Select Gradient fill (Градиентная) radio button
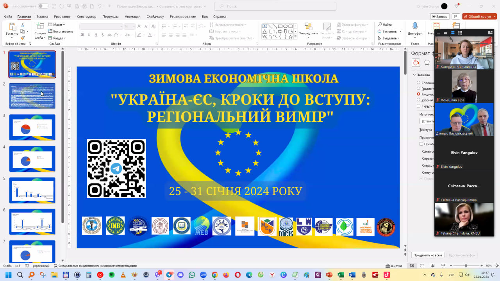This screenshot has height=281, width=500. click(419, 88)
